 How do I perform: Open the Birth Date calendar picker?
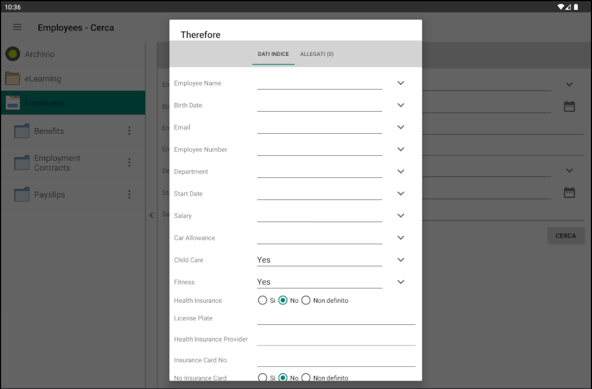pyautogui.click(x=569, y=106)
